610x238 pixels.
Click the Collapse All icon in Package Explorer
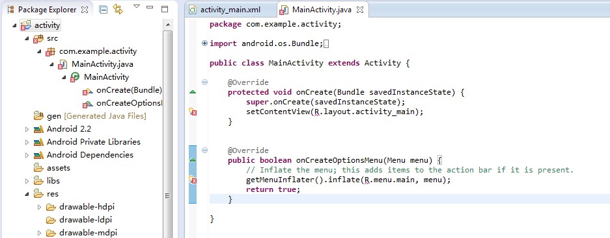pos(103,10)
